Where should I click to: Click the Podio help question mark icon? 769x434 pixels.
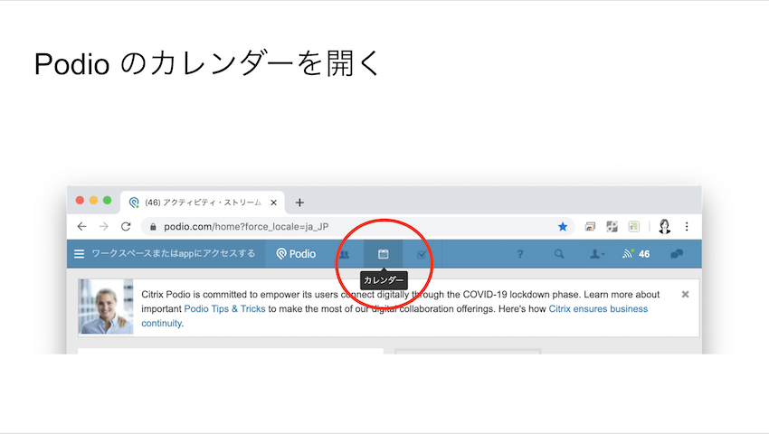520,254
